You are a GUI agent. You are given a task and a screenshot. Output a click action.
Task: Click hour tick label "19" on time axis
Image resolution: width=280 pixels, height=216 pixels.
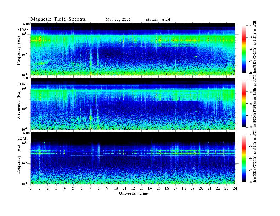(x=192, y=188)
